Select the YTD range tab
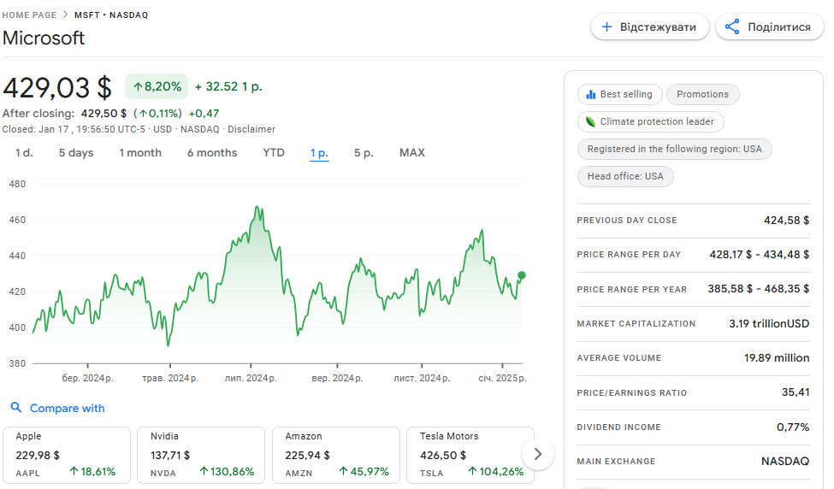Viewport: 834px width, 489px height. (x=274, y=153)
